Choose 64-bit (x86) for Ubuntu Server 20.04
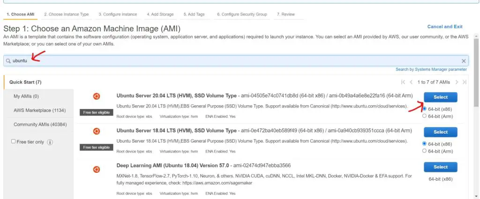This screenshot has height=199, width=480. point(424,109)
